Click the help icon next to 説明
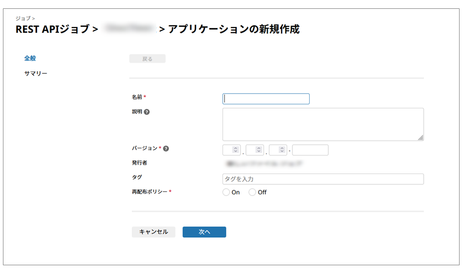The height and width of the screenshot is (278, 463). (x=147, y=112)
